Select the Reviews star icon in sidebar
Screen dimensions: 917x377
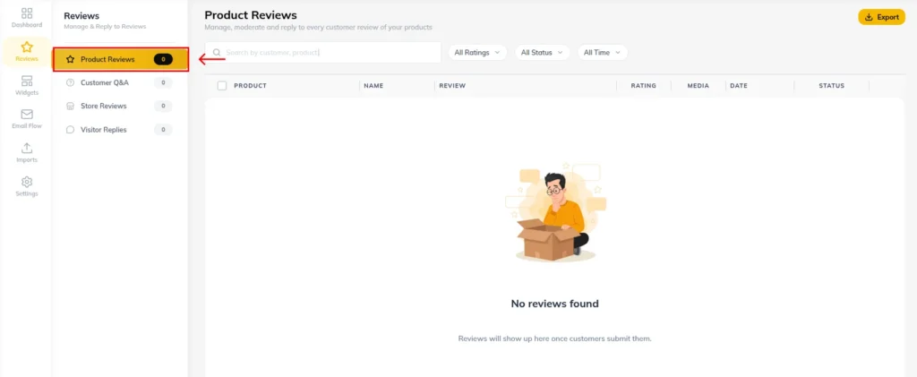(x=27, y=47)
